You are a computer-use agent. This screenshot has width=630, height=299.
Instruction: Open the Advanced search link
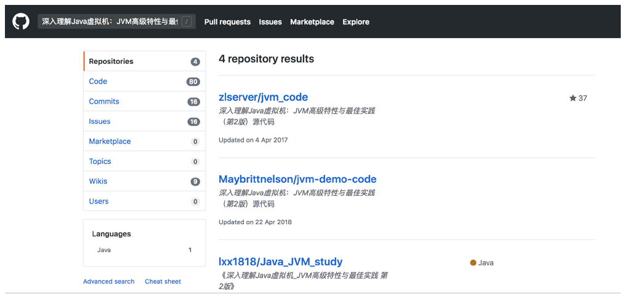pyautogui.click(x=108, y=281)
